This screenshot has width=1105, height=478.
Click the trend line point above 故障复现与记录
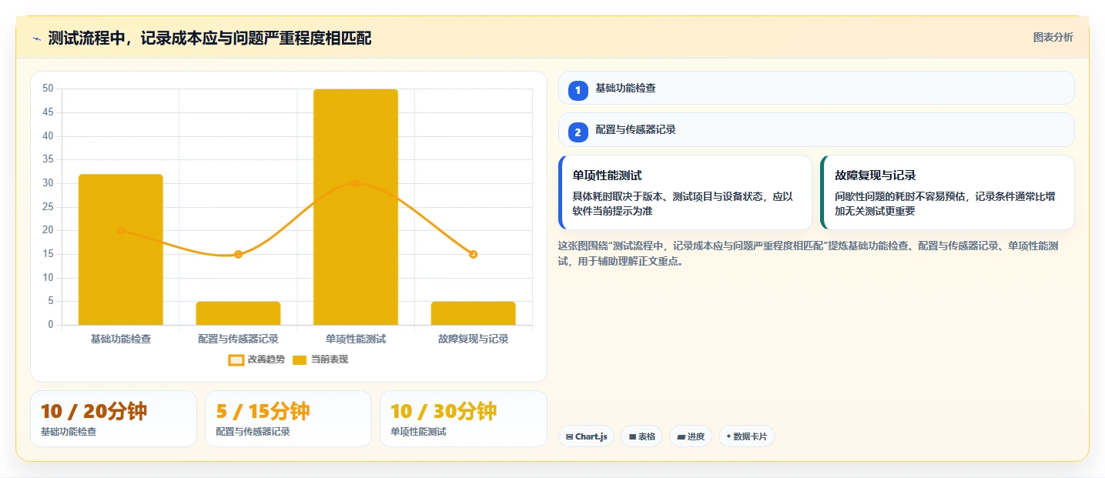click(x=473, y=254)
